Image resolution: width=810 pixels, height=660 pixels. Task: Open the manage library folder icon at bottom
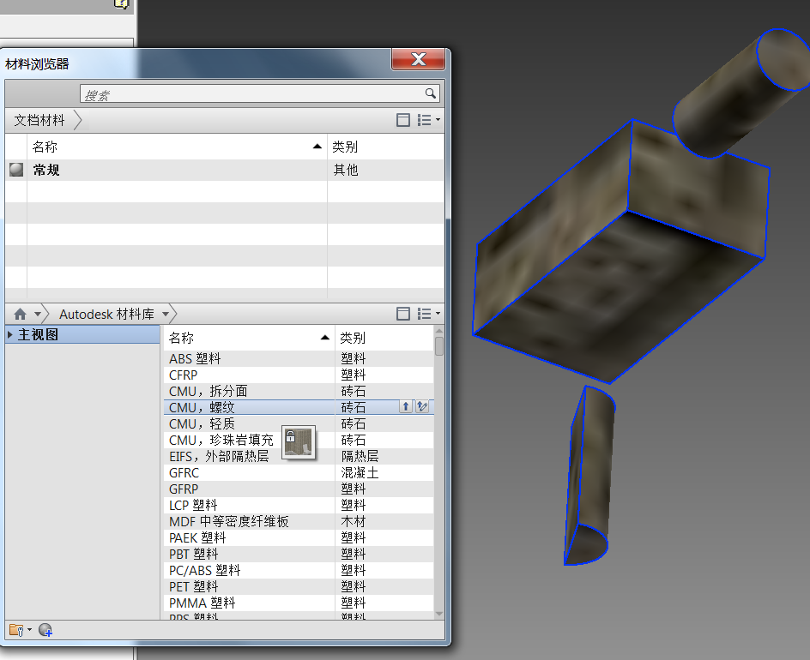pyautogui.click(x=15, y=631)
